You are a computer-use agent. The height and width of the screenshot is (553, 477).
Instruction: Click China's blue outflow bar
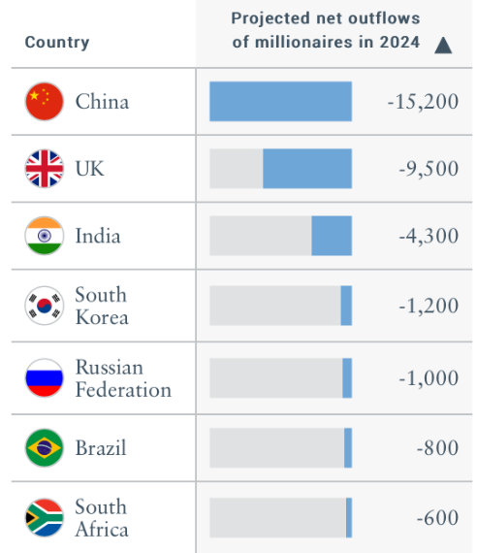tap(280, 102)
